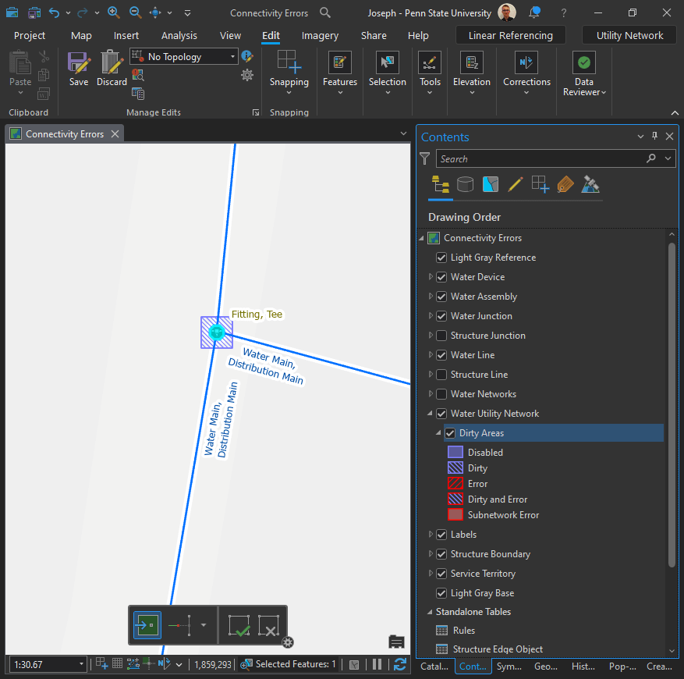Click the List By Snapping icon
The image size is (684, 679).
(x=540, y=184)
